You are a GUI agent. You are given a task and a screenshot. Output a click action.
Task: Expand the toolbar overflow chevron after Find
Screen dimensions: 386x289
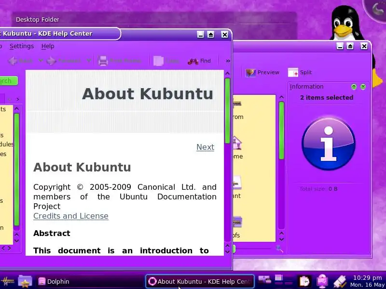[228, 61]
